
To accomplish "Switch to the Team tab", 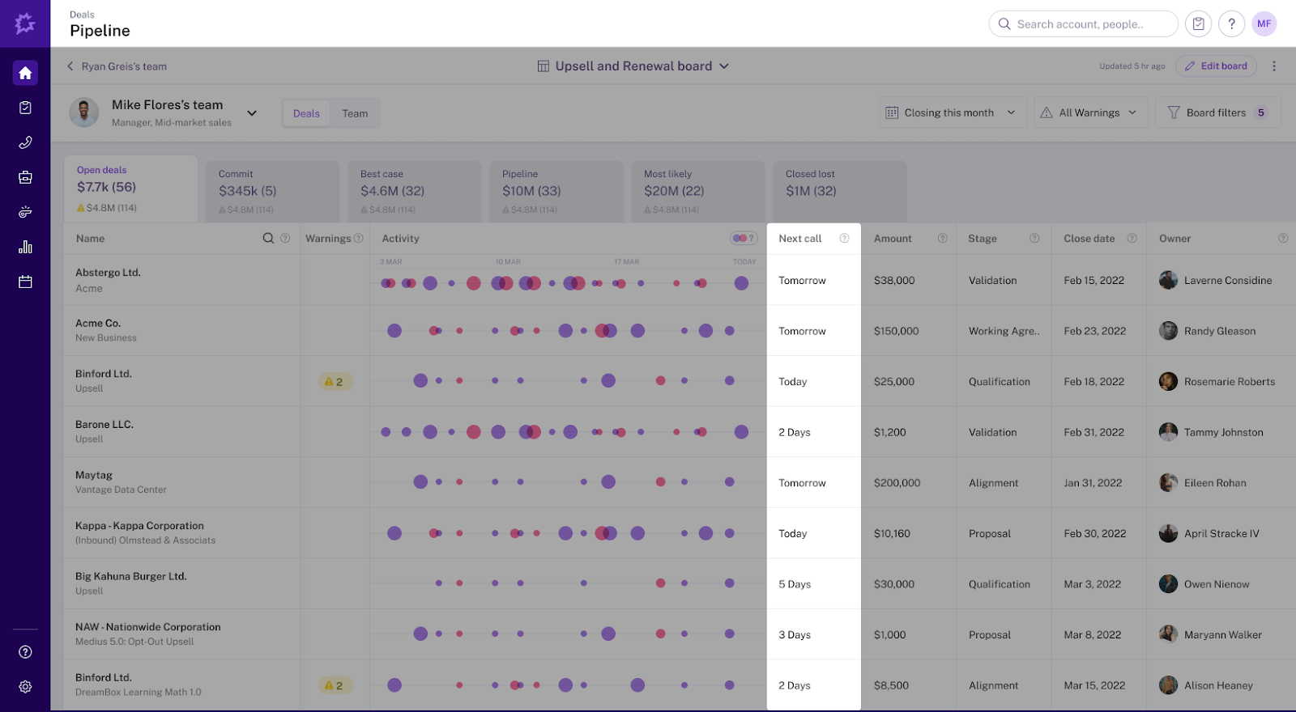I will click(x=355, y=113).
